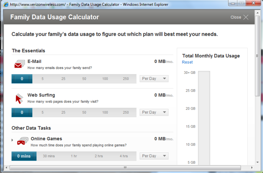263x173 pixels.
Task: Select 30 mins on Online Games slider
Action: tap(49, 156)
